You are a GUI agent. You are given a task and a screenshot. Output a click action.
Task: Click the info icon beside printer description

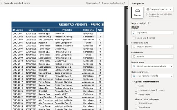pos(147,15)
